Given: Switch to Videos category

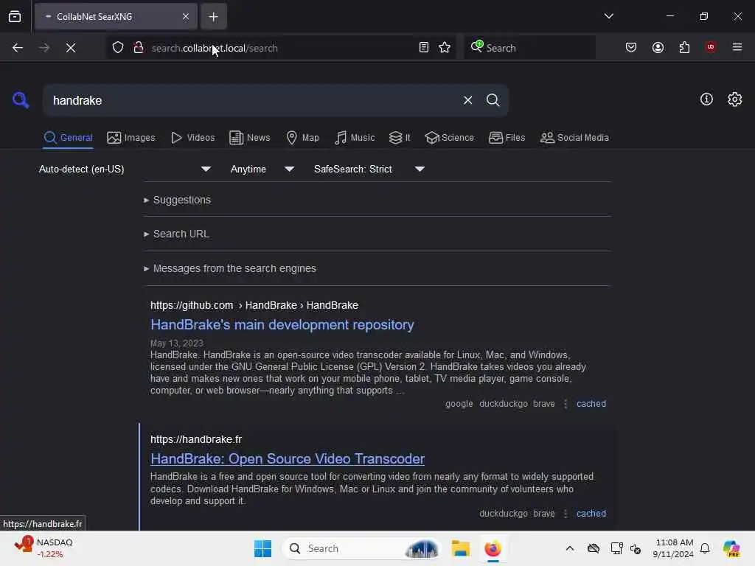Looking at the screenshot, I should pos(192,138).
